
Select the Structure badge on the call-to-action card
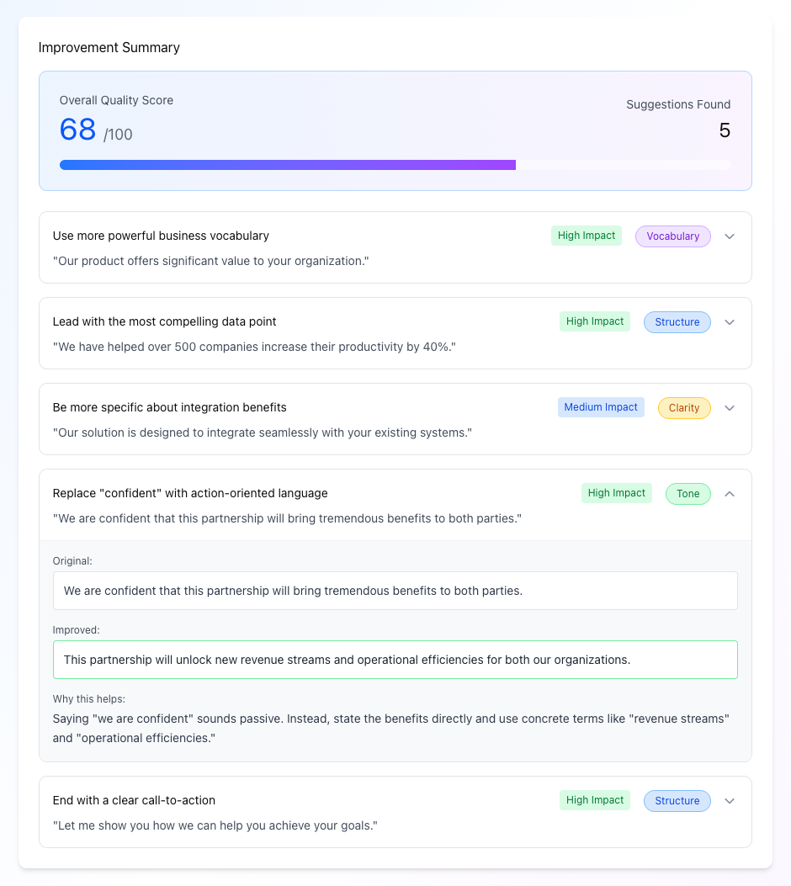point(677,800)
